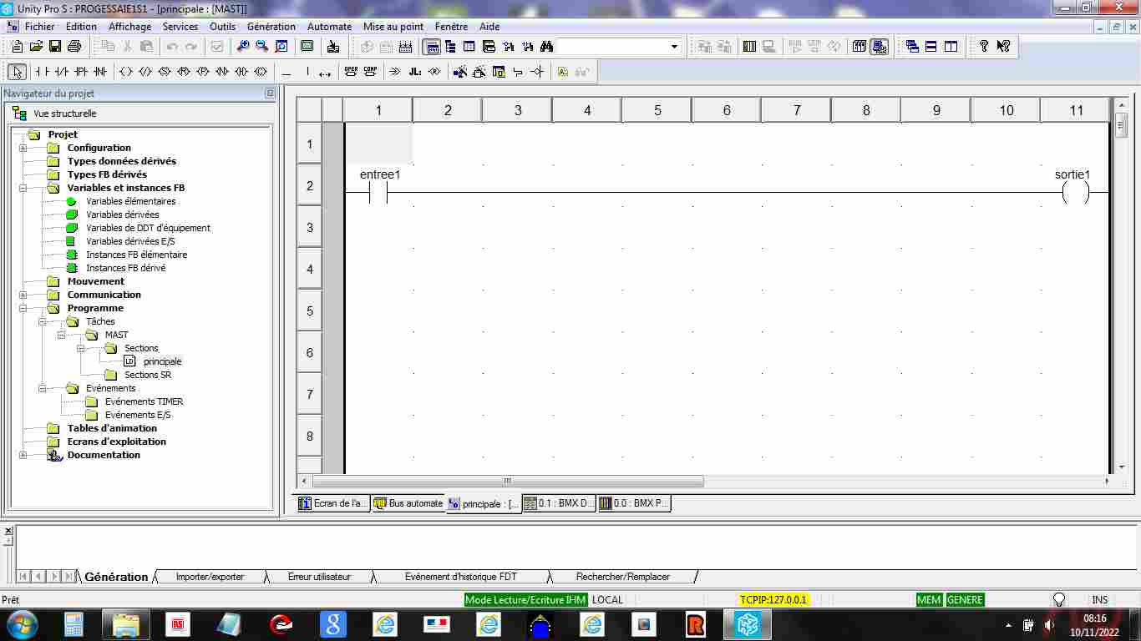
Task: Activate the selection pointer mode
Action: 18,72
